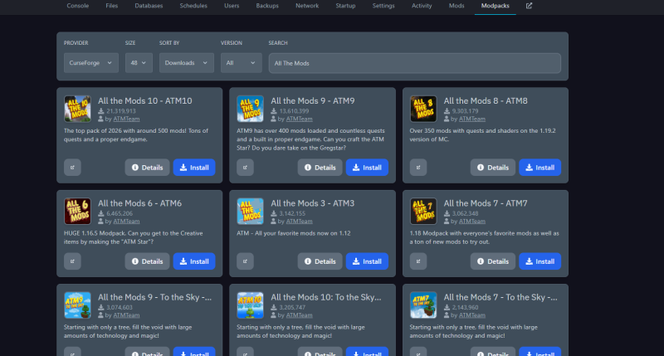Switch to the Startup tab
This screenshot has width=664, height=356.
(345, 6)
